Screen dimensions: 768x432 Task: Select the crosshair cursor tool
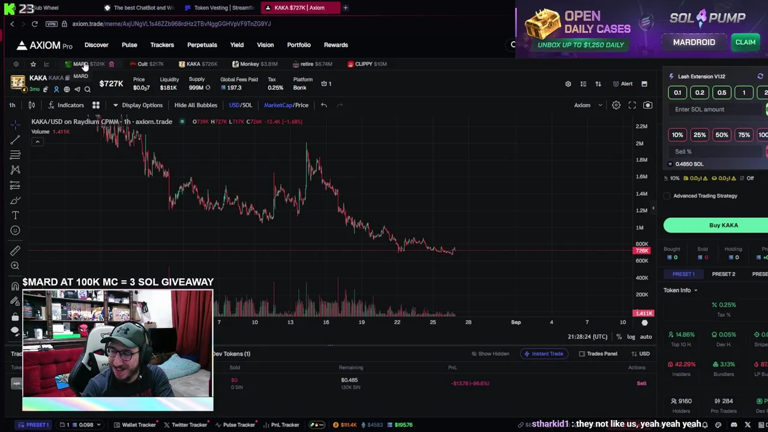(16, 125)
